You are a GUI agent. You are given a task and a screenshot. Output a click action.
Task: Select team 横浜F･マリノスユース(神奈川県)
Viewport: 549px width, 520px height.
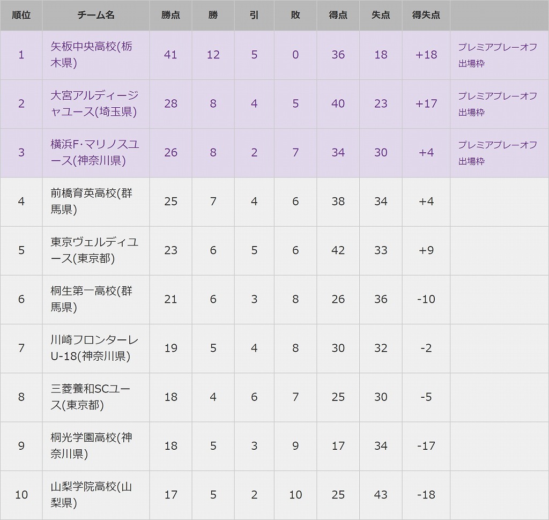coord(95,152)
